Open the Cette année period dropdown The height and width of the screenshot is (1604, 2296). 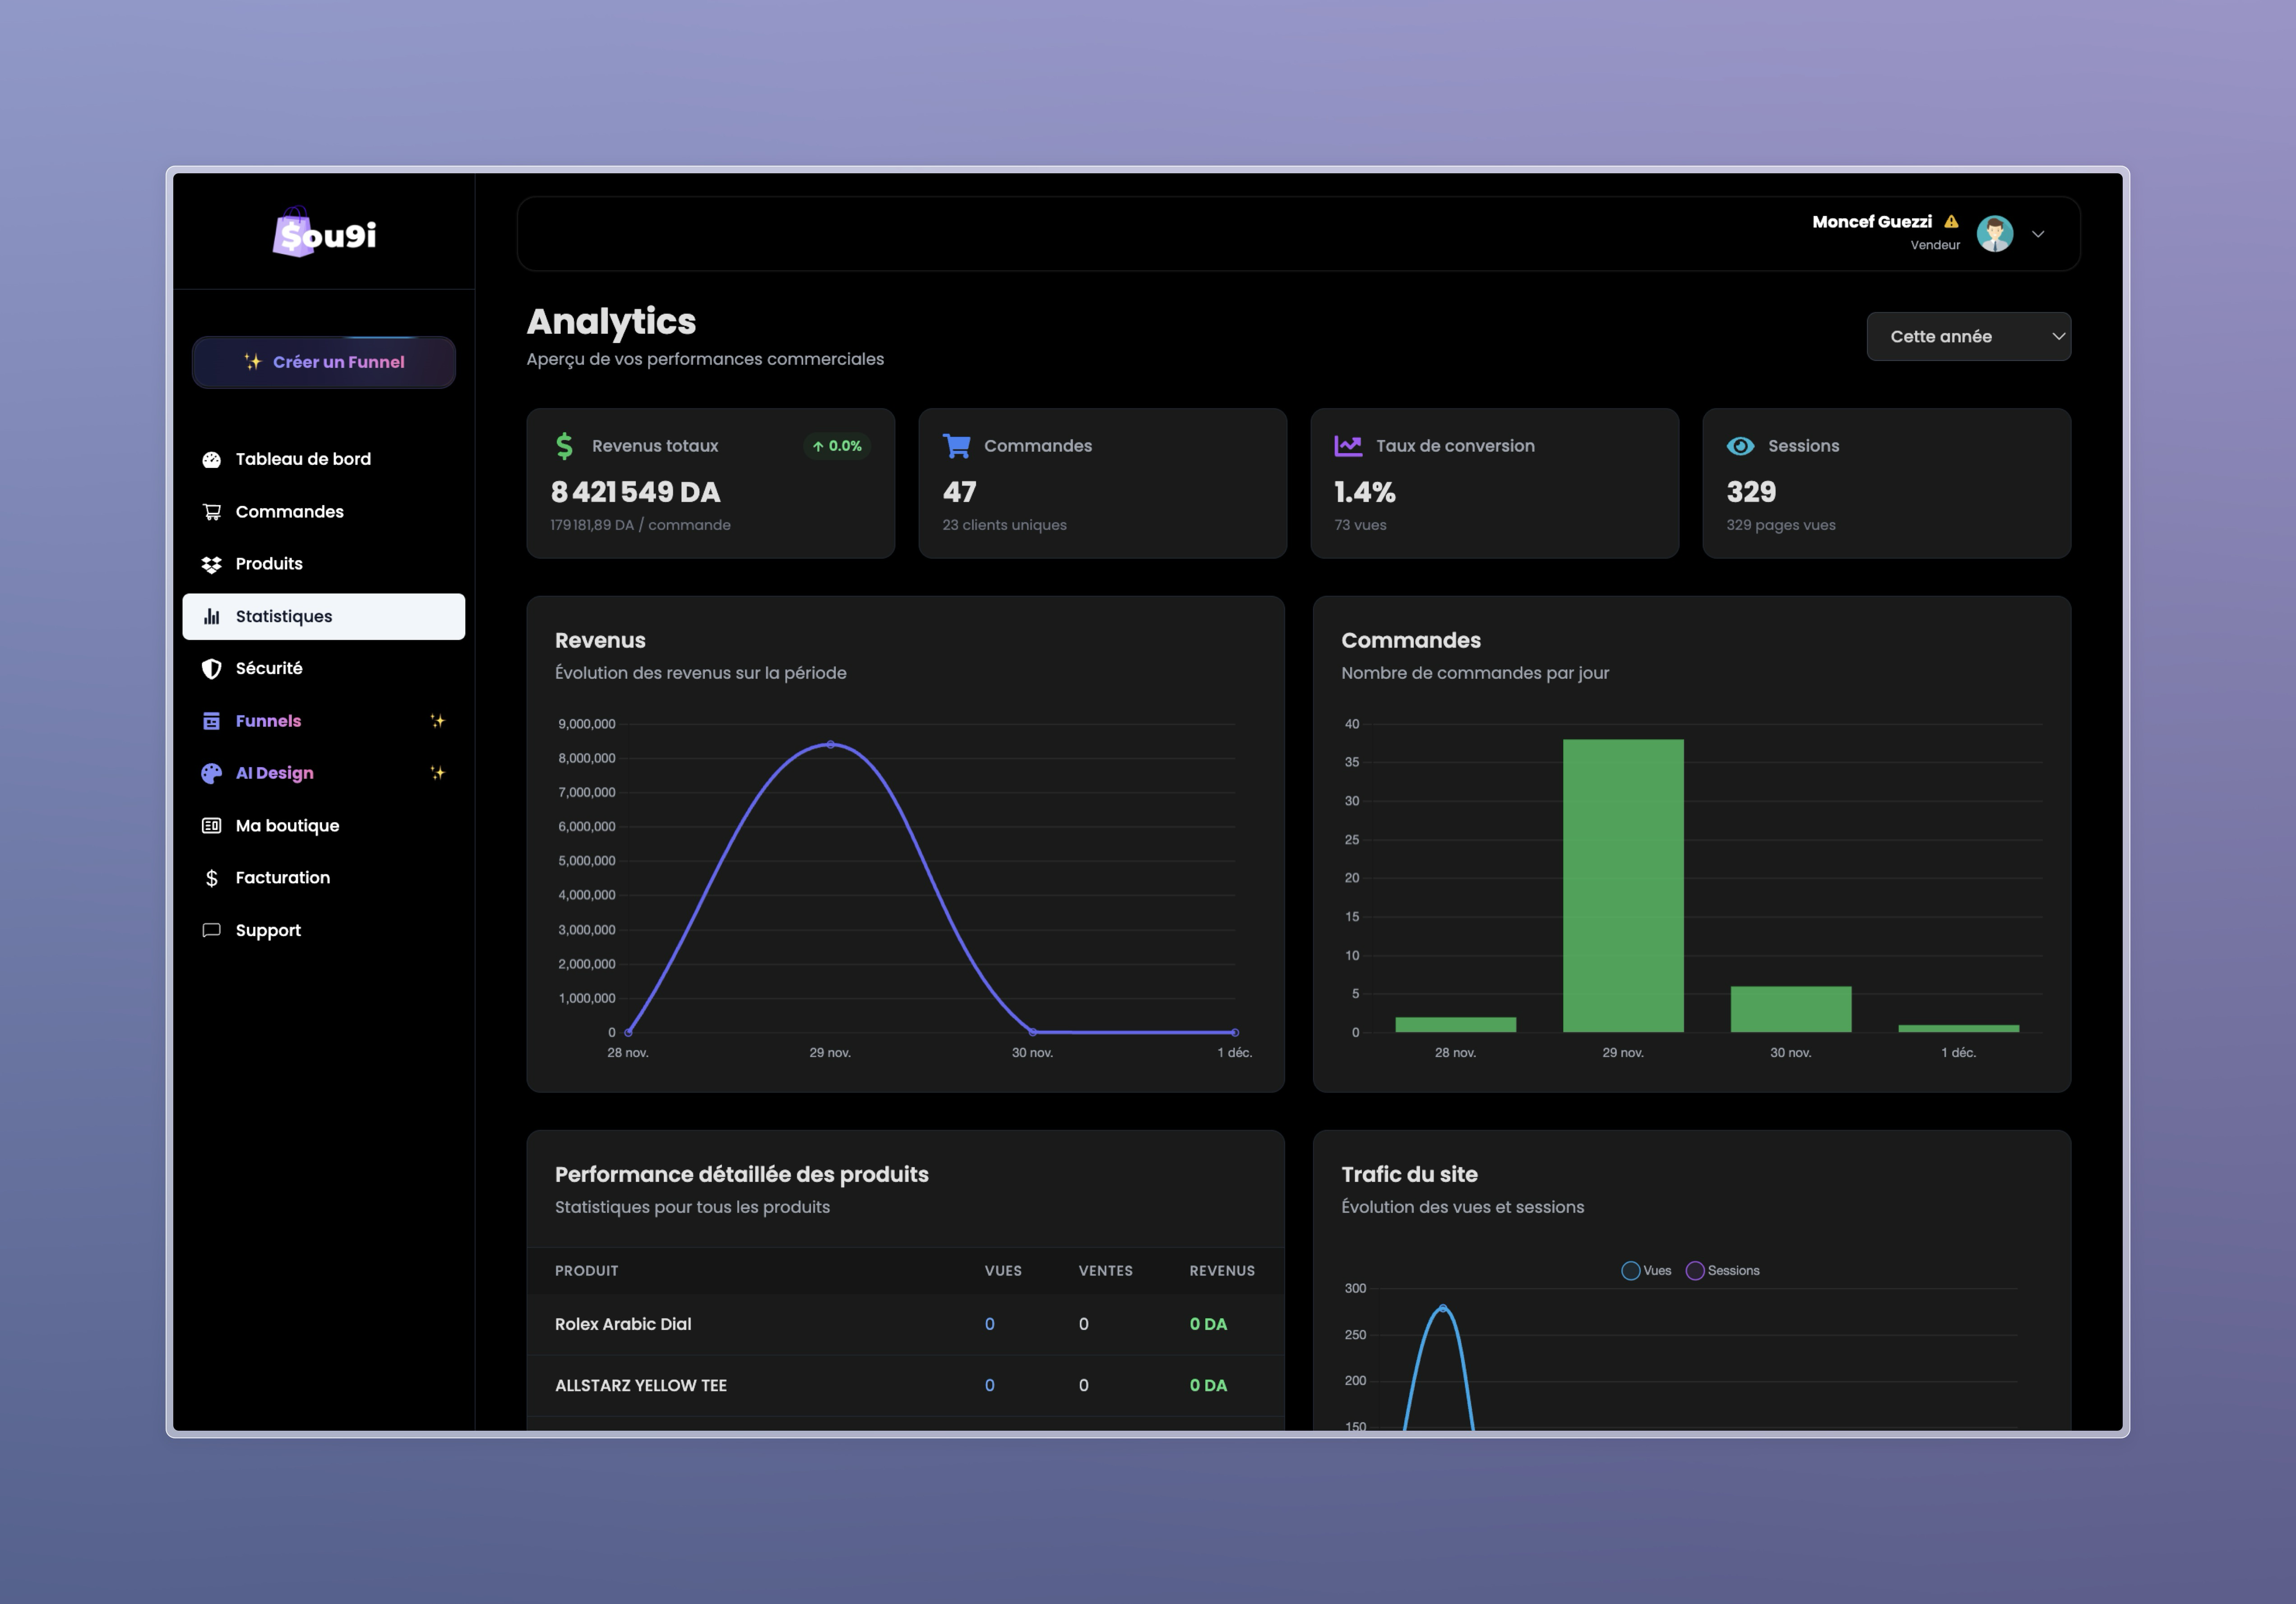coord(1967,336)
